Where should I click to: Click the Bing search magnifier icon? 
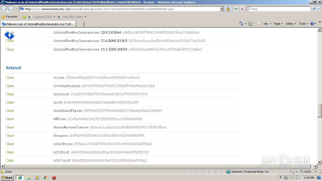point(314,9)
